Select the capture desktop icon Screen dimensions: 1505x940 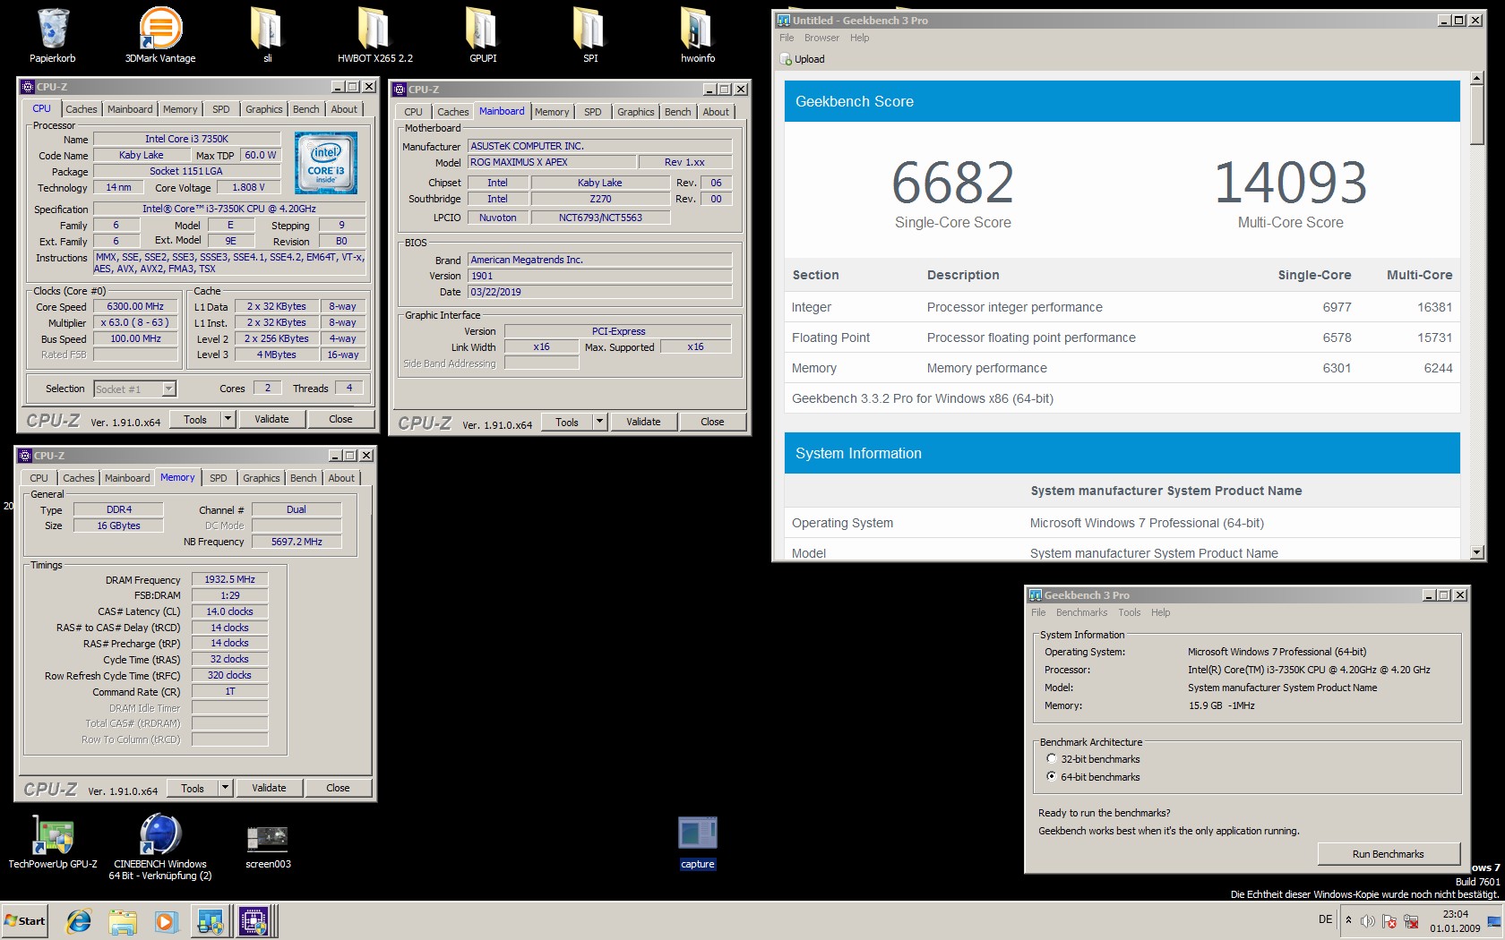tap(698, 843)
